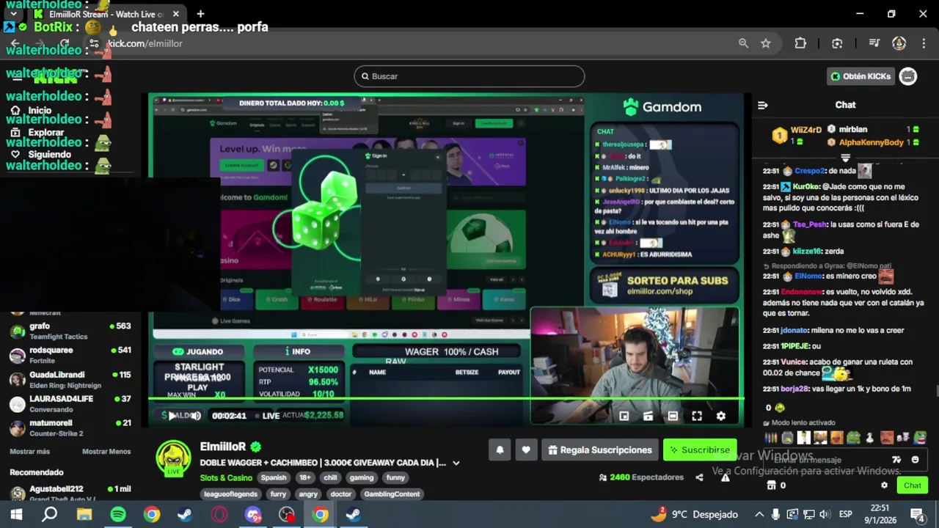Select the Spanish tag
Screen dimensions: 939x528
[x=274, y=477]
